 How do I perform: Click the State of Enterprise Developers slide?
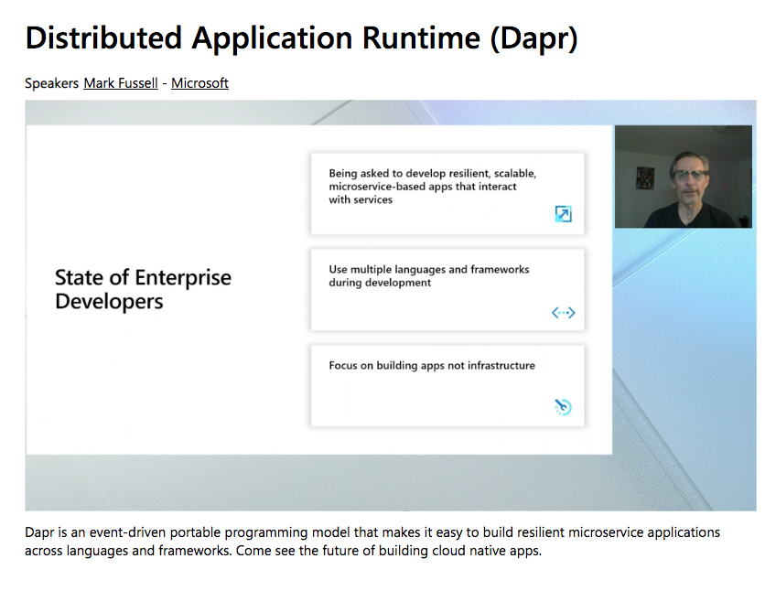click(x=142, y=289)
